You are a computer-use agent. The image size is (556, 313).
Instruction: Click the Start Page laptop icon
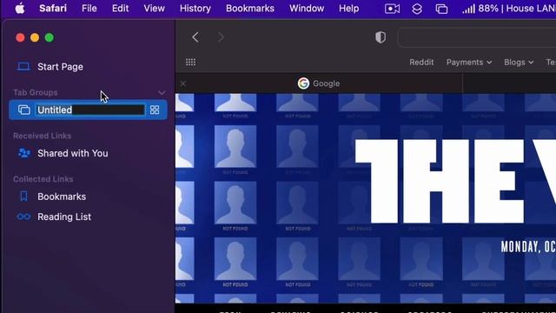point(23,66)
